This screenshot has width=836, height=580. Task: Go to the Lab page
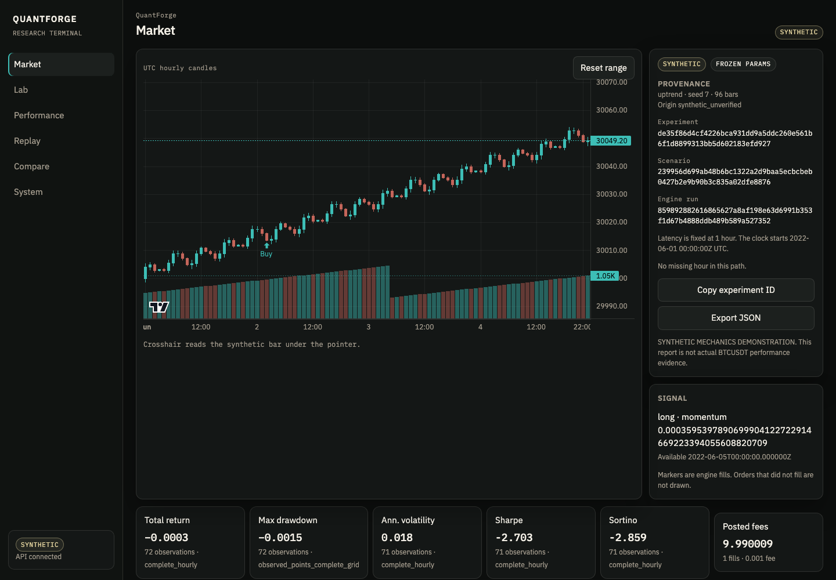(x=61, y=90)
